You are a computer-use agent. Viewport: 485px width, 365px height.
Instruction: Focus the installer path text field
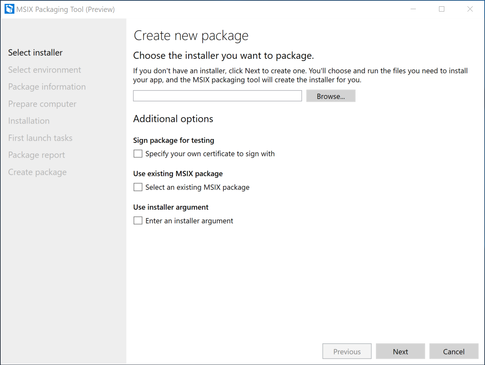tap(218, 96)
